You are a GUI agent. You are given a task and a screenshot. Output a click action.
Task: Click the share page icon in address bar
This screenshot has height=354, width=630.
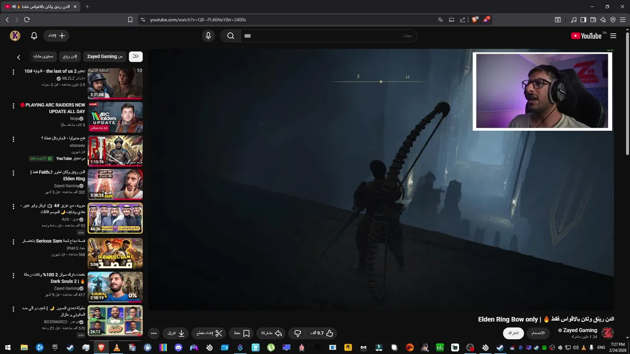click(462, 20)
